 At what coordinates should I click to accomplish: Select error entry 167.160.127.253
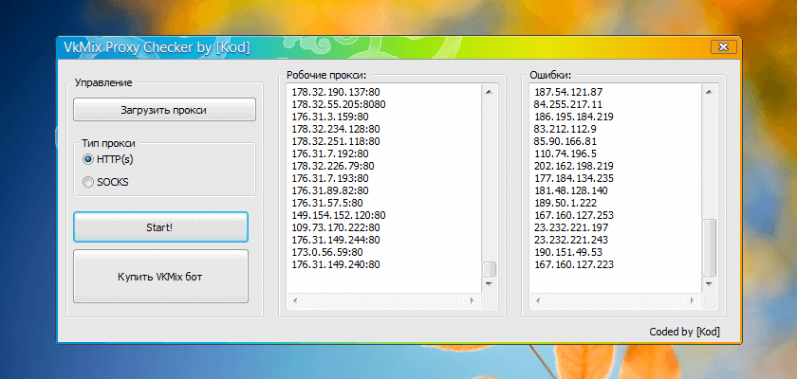tap(574, 215)
